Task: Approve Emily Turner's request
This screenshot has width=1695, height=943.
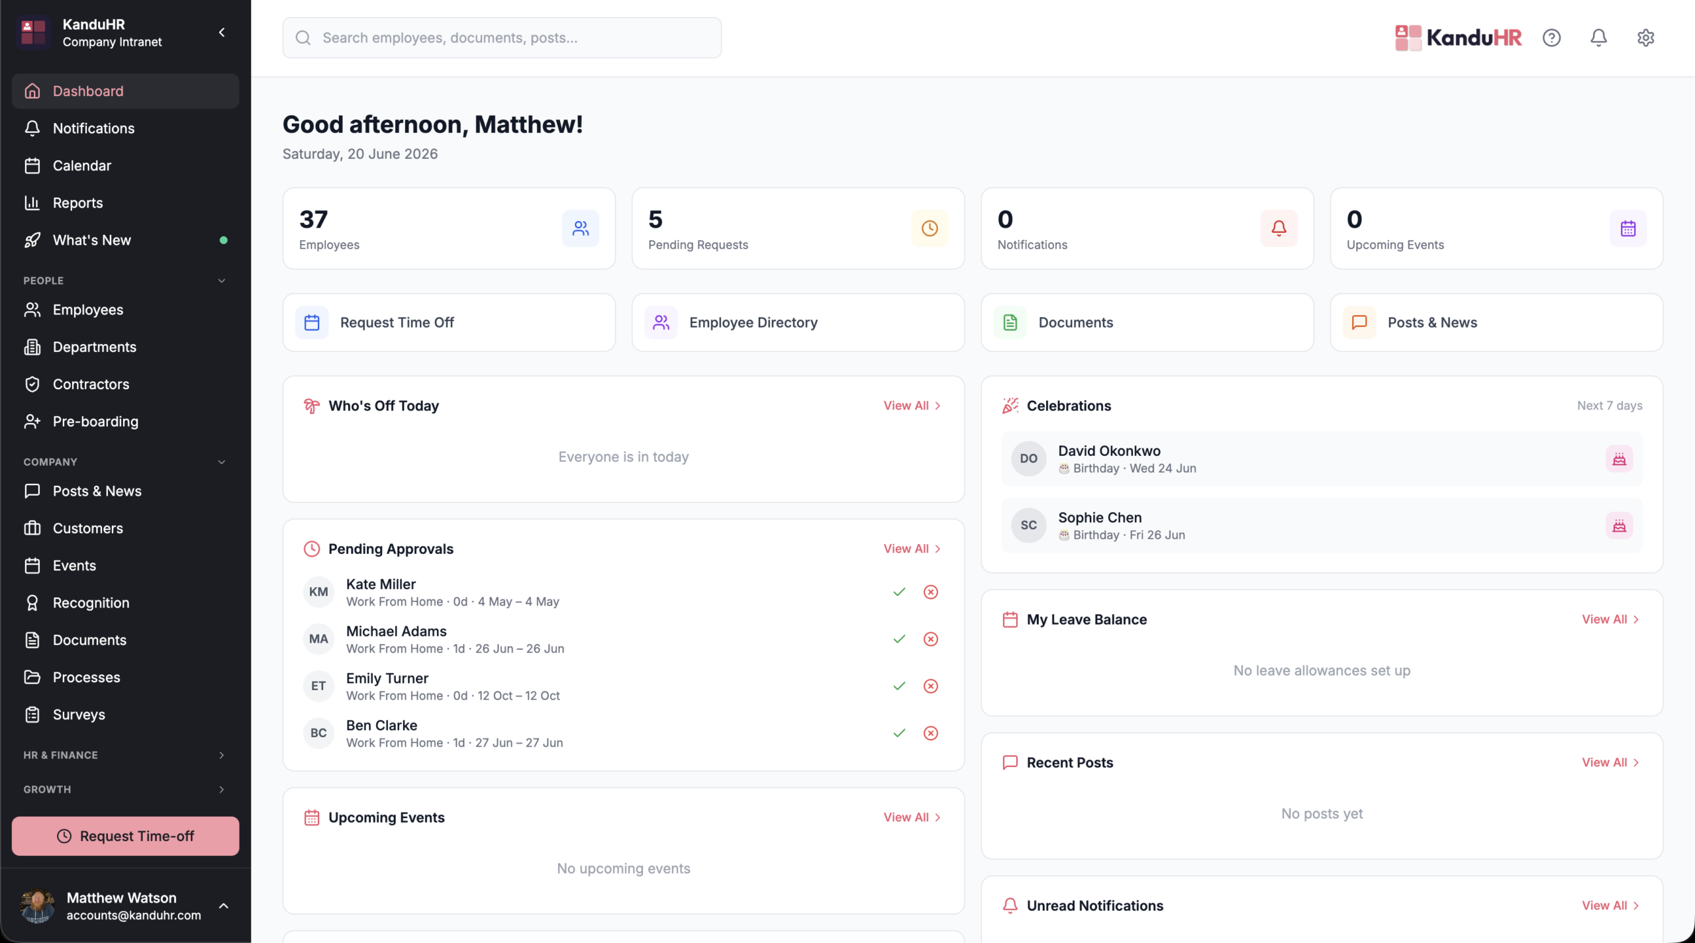Action: point(899,686)
